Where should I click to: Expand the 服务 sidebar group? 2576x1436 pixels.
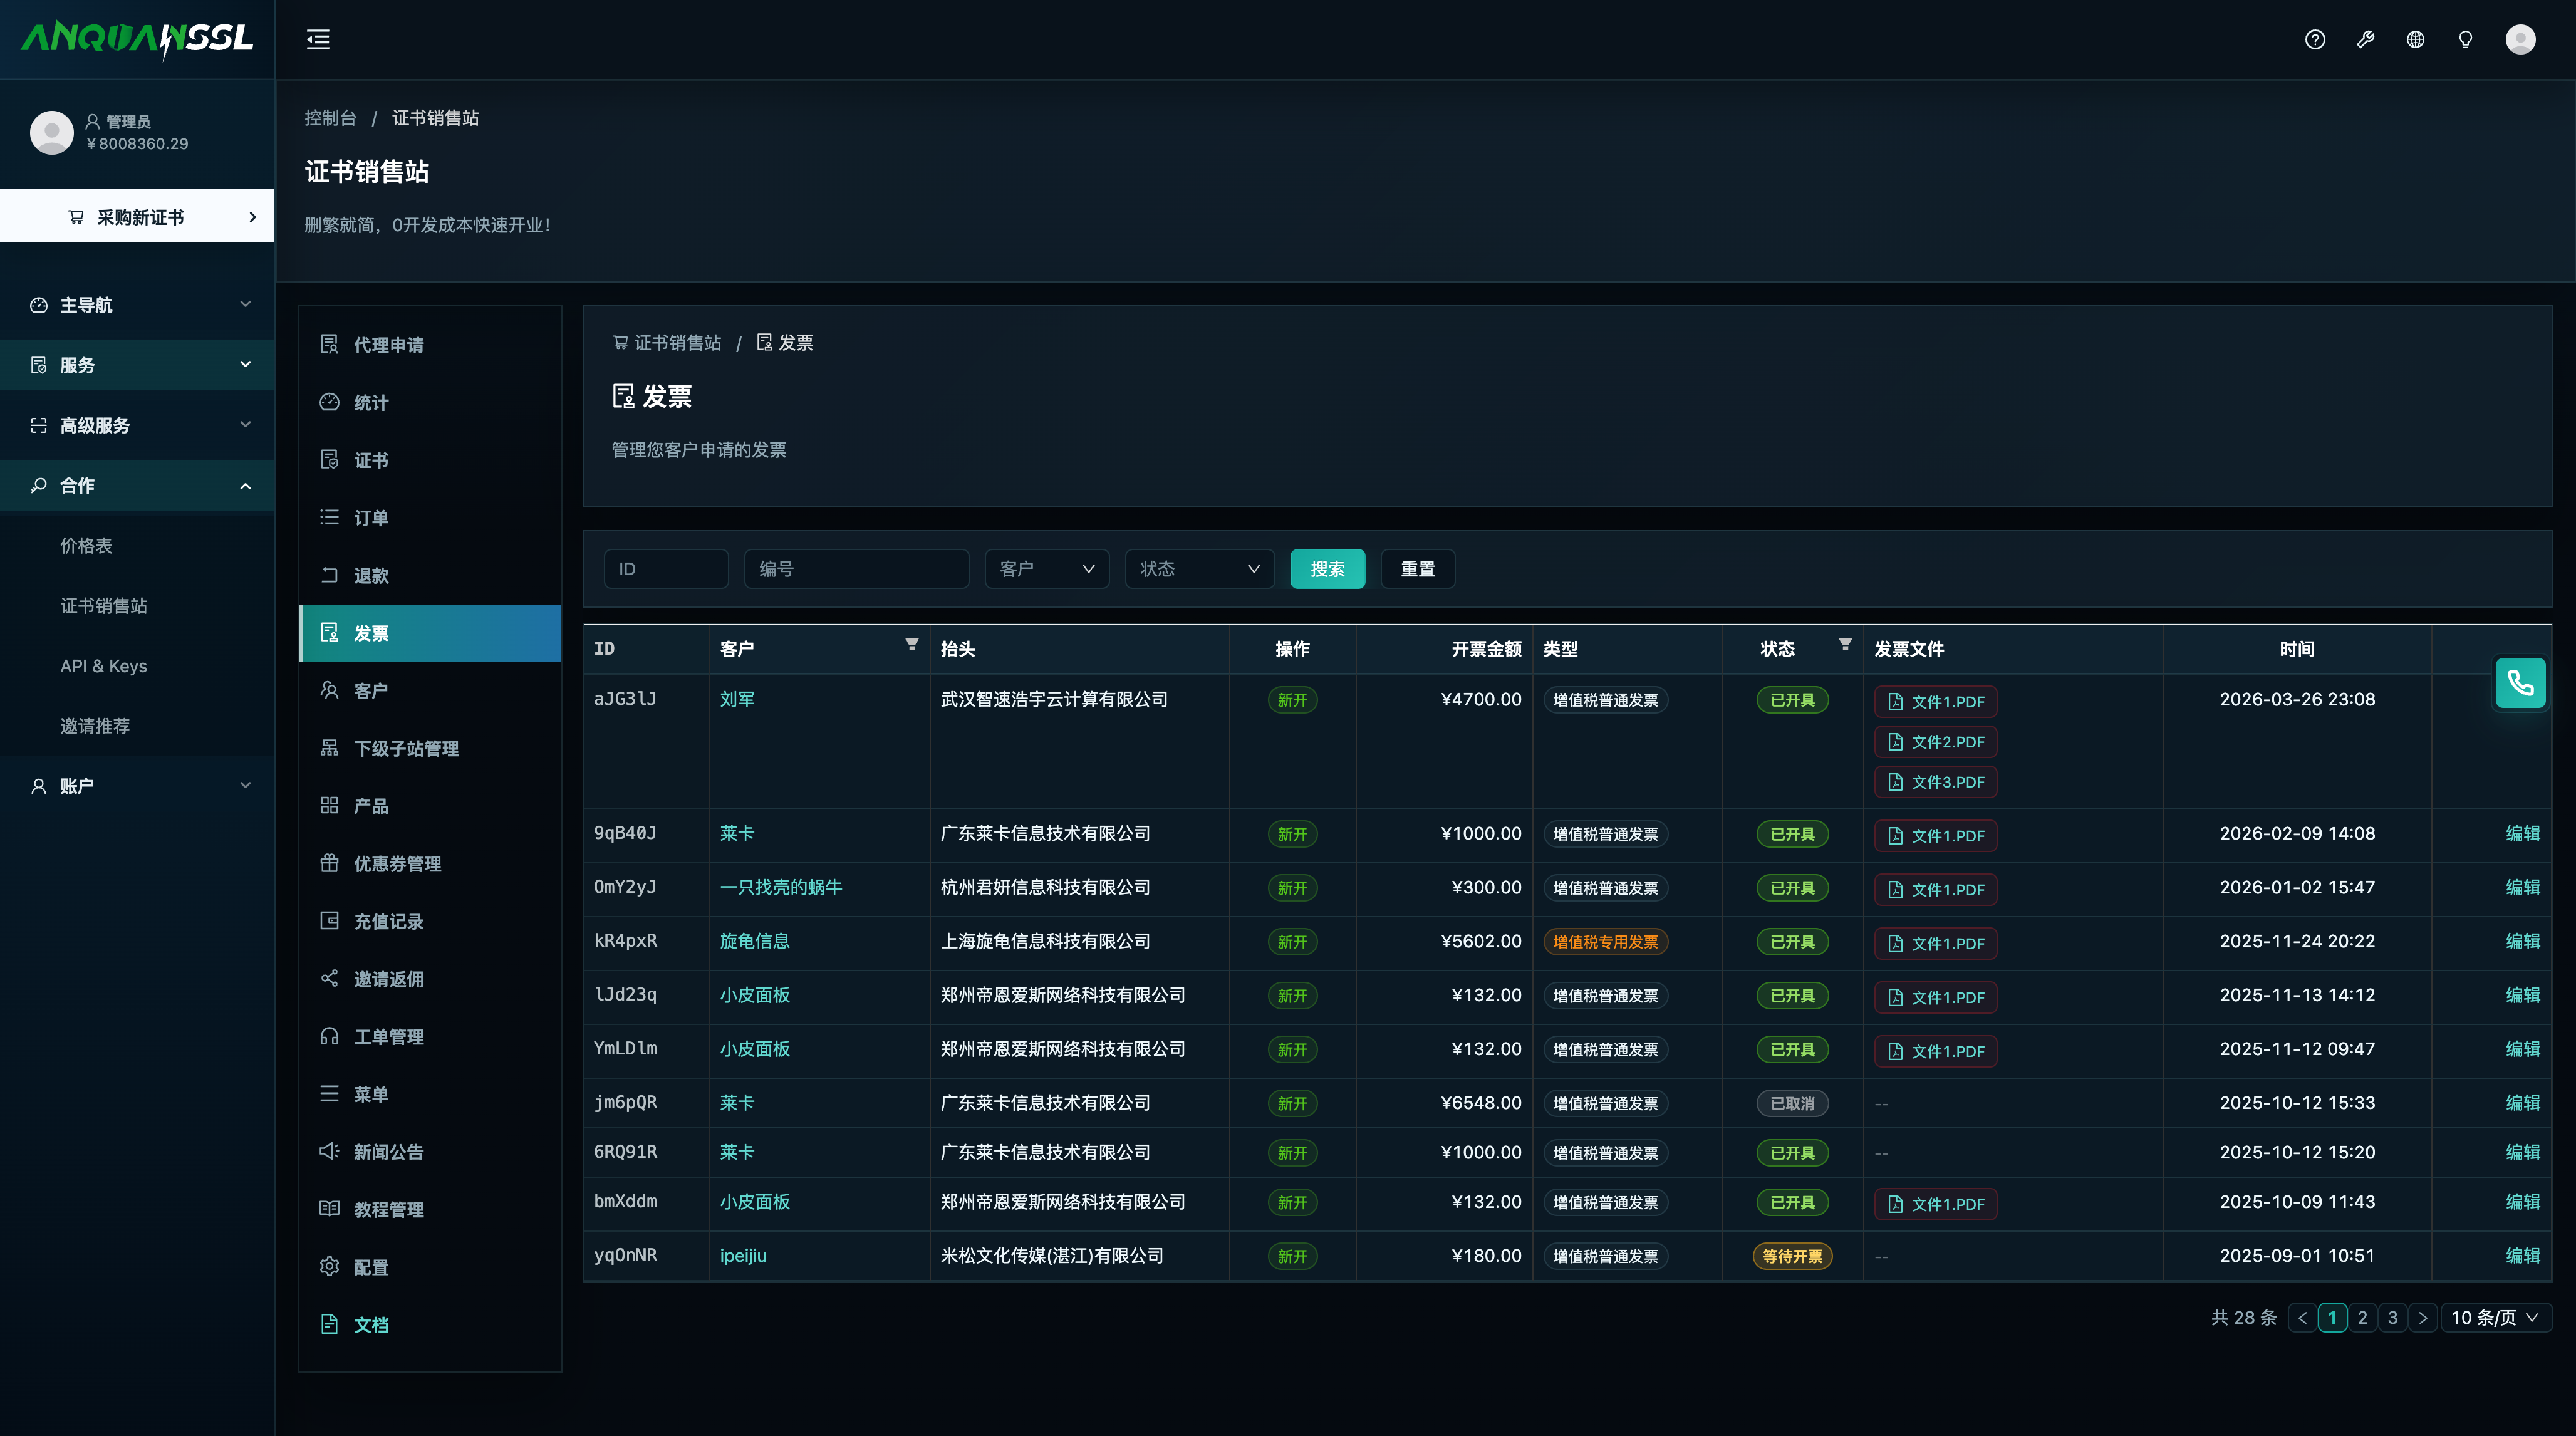(137, 365)
